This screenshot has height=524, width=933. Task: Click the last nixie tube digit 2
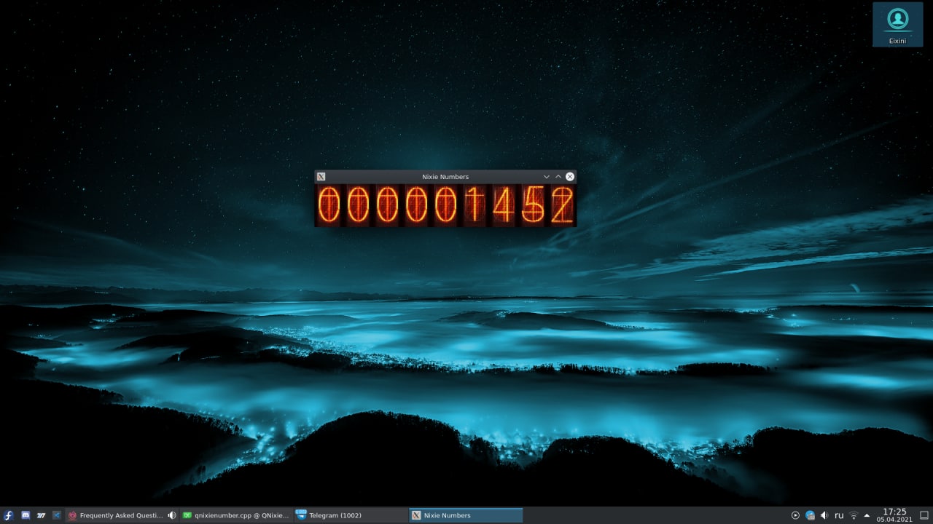click(x=561, y=205)
